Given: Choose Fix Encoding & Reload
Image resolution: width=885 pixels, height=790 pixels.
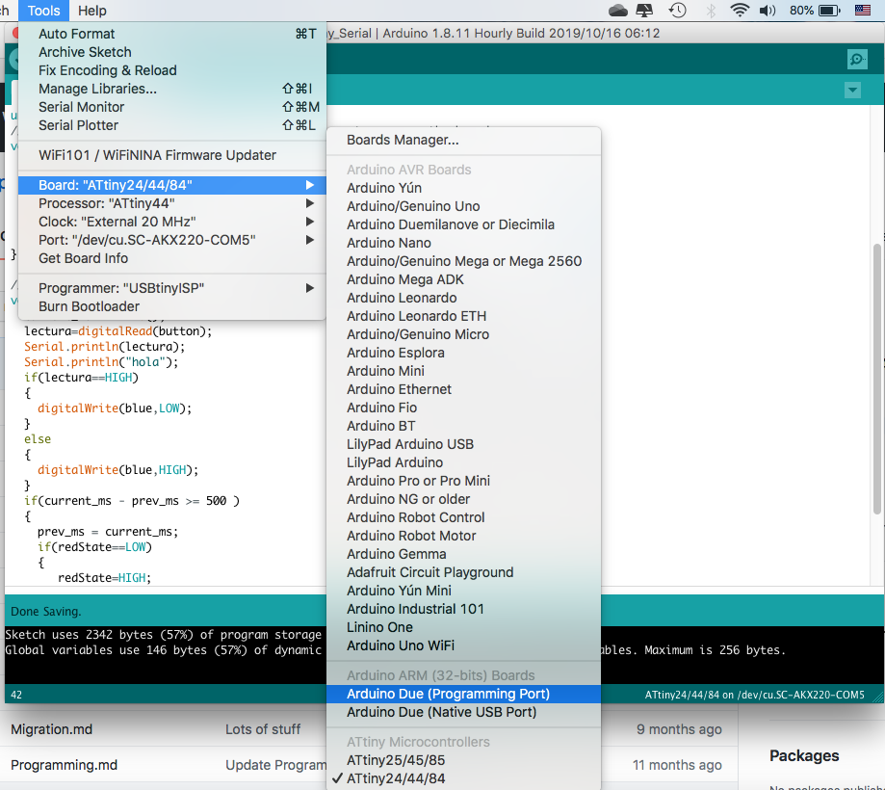Looking at the screenshot, I should click(172, 70).
